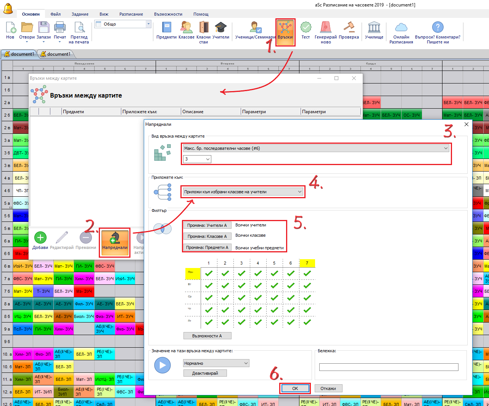Open the dropdown showing value 3
This screenshot has height=406, width=489.
click(197, 159)
